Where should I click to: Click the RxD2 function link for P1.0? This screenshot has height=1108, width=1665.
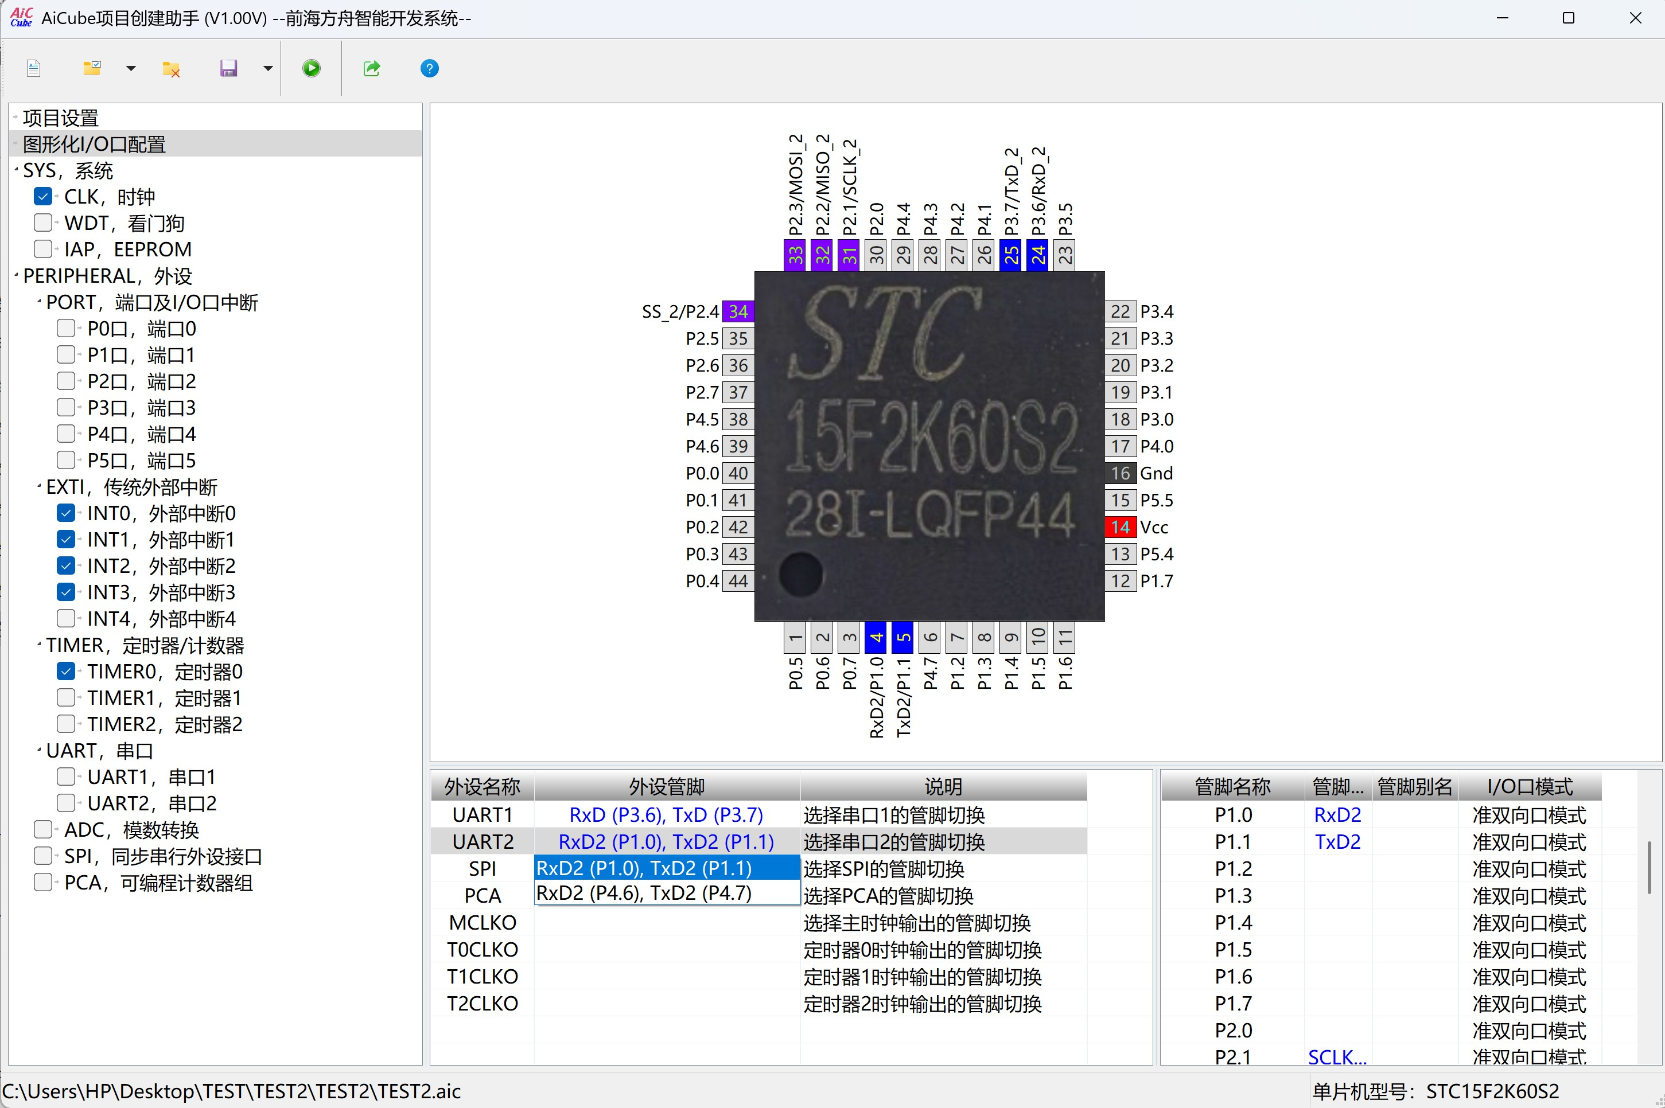click(1336, 815)
